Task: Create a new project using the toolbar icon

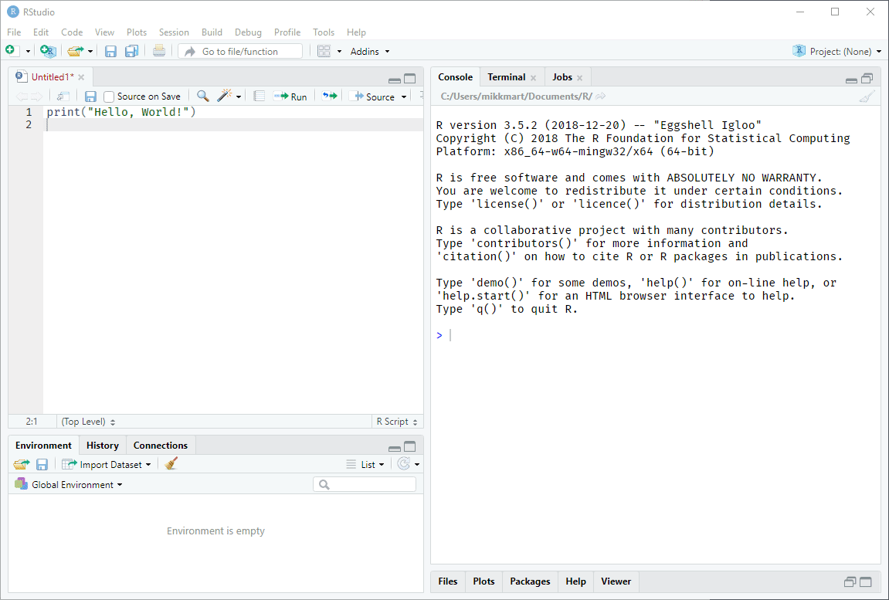Action: pos(47,51)
